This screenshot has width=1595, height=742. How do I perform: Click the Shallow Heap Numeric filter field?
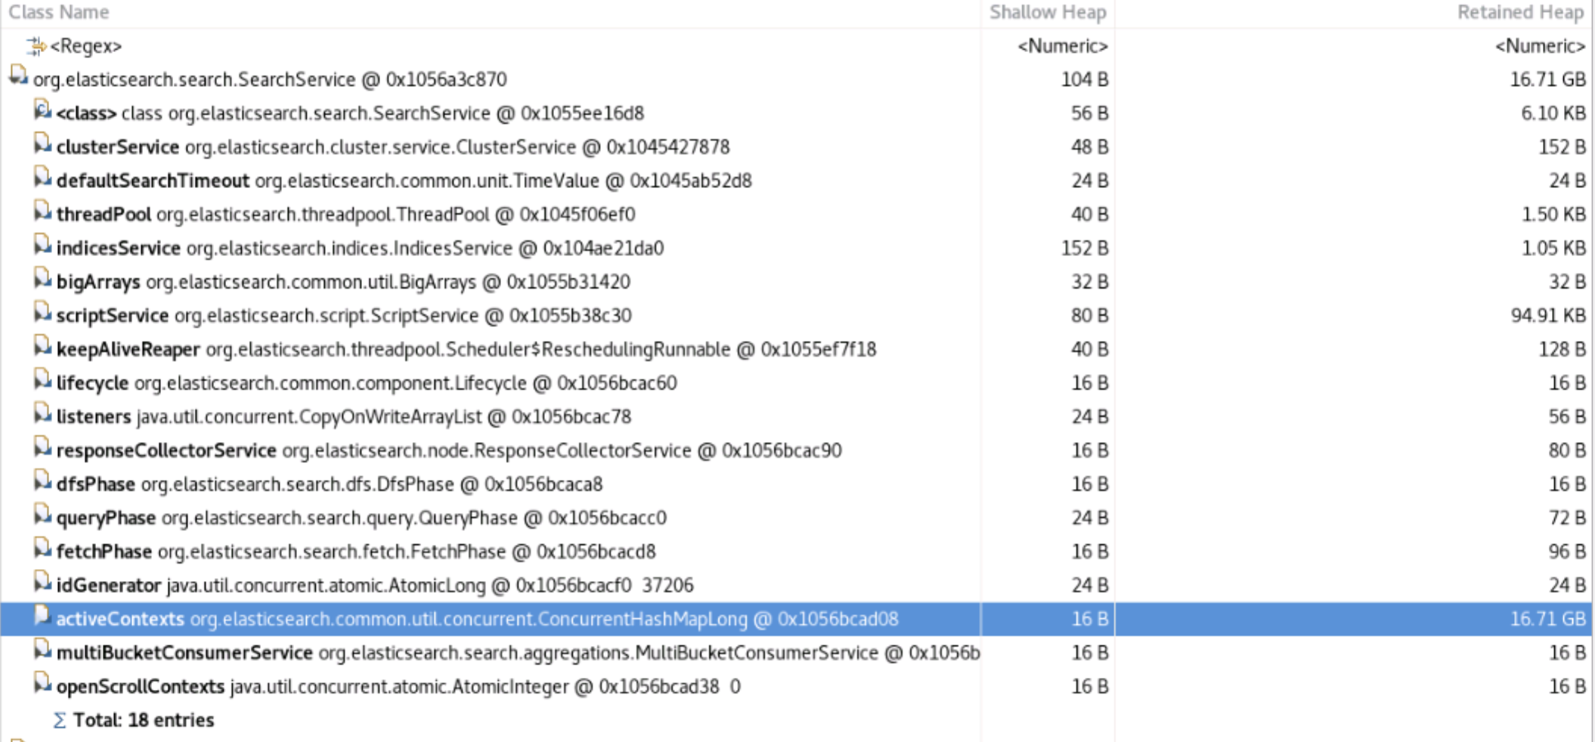1062,46
